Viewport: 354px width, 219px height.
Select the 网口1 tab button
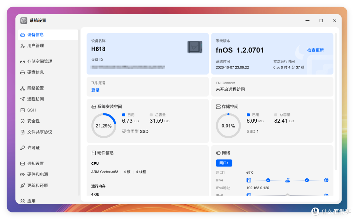tap(224, 163)
